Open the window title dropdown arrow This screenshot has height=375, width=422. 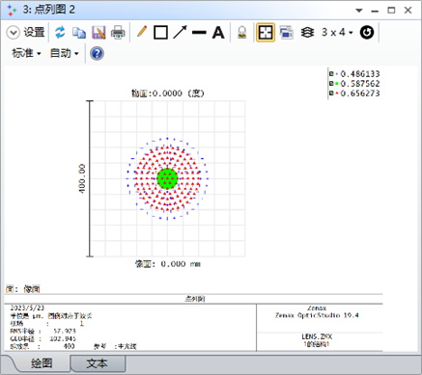click(359, 11)
